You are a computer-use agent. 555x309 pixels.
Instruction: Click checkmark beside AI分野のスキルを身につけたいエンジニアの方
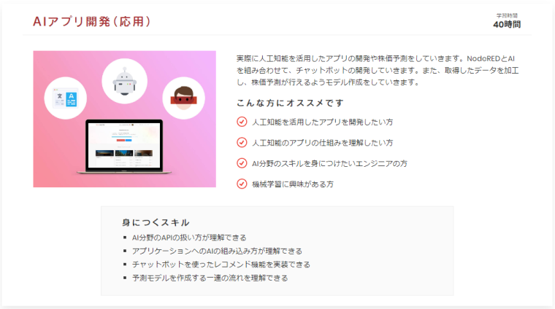pyautogui.click(x=242, y=163)
